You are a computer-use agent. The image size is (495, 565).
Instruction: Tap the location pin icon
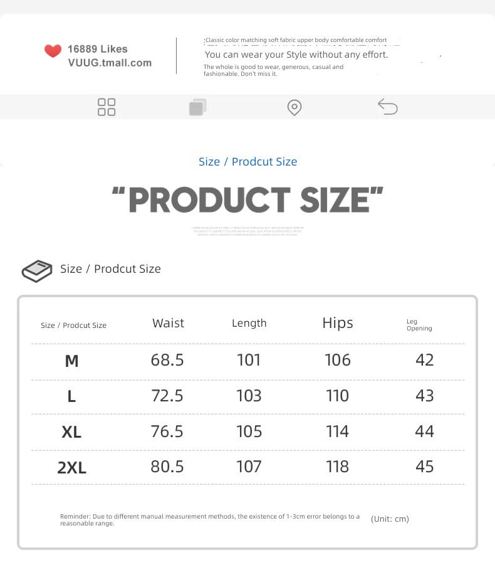[x=294, y=107]
